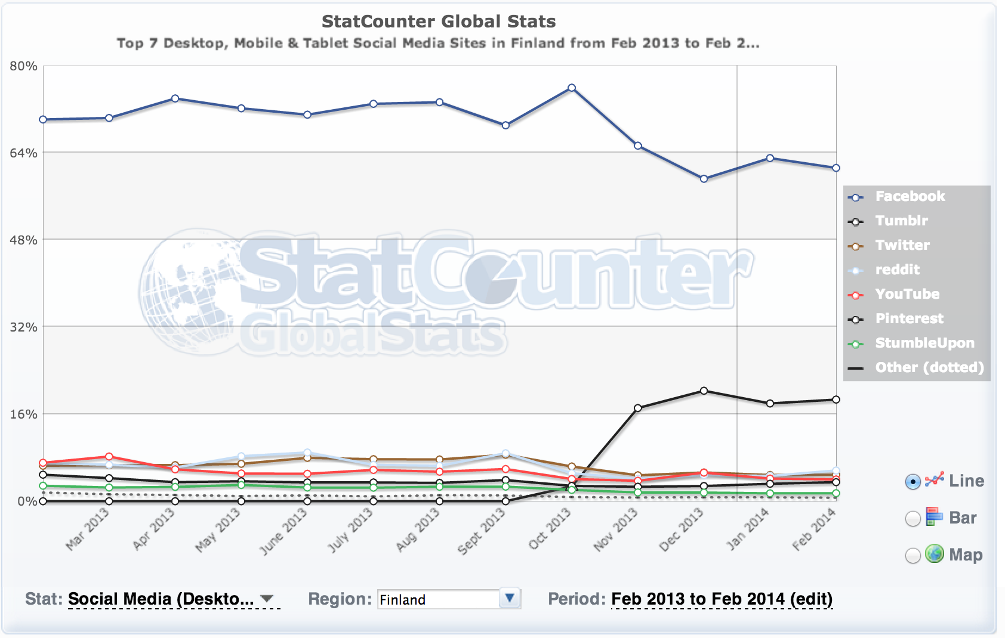
Task: Click the Map globe icon
Action: click(x=935, y=554)
